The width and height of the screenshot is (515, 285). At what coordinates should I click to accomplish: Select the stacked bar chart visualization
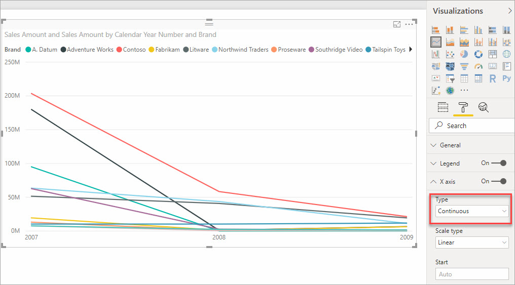(436, 30)
